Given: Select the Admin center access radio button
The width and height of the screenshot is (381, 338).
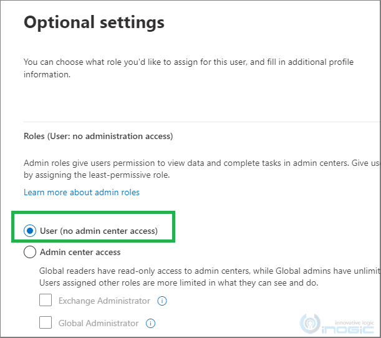Looking at the screenshot, I should pyautogui.click(x=30, y=252).
